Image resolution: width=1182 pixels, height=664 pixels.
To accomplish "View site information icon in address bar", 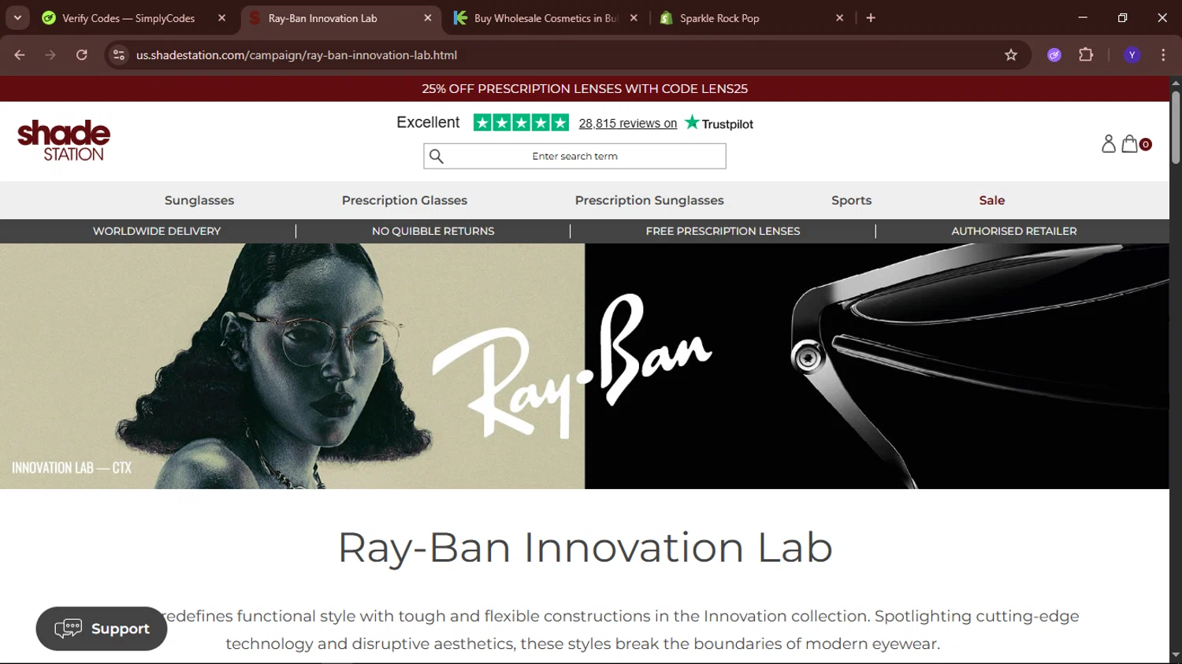I will pyautogui.click(x=119, y=55).
